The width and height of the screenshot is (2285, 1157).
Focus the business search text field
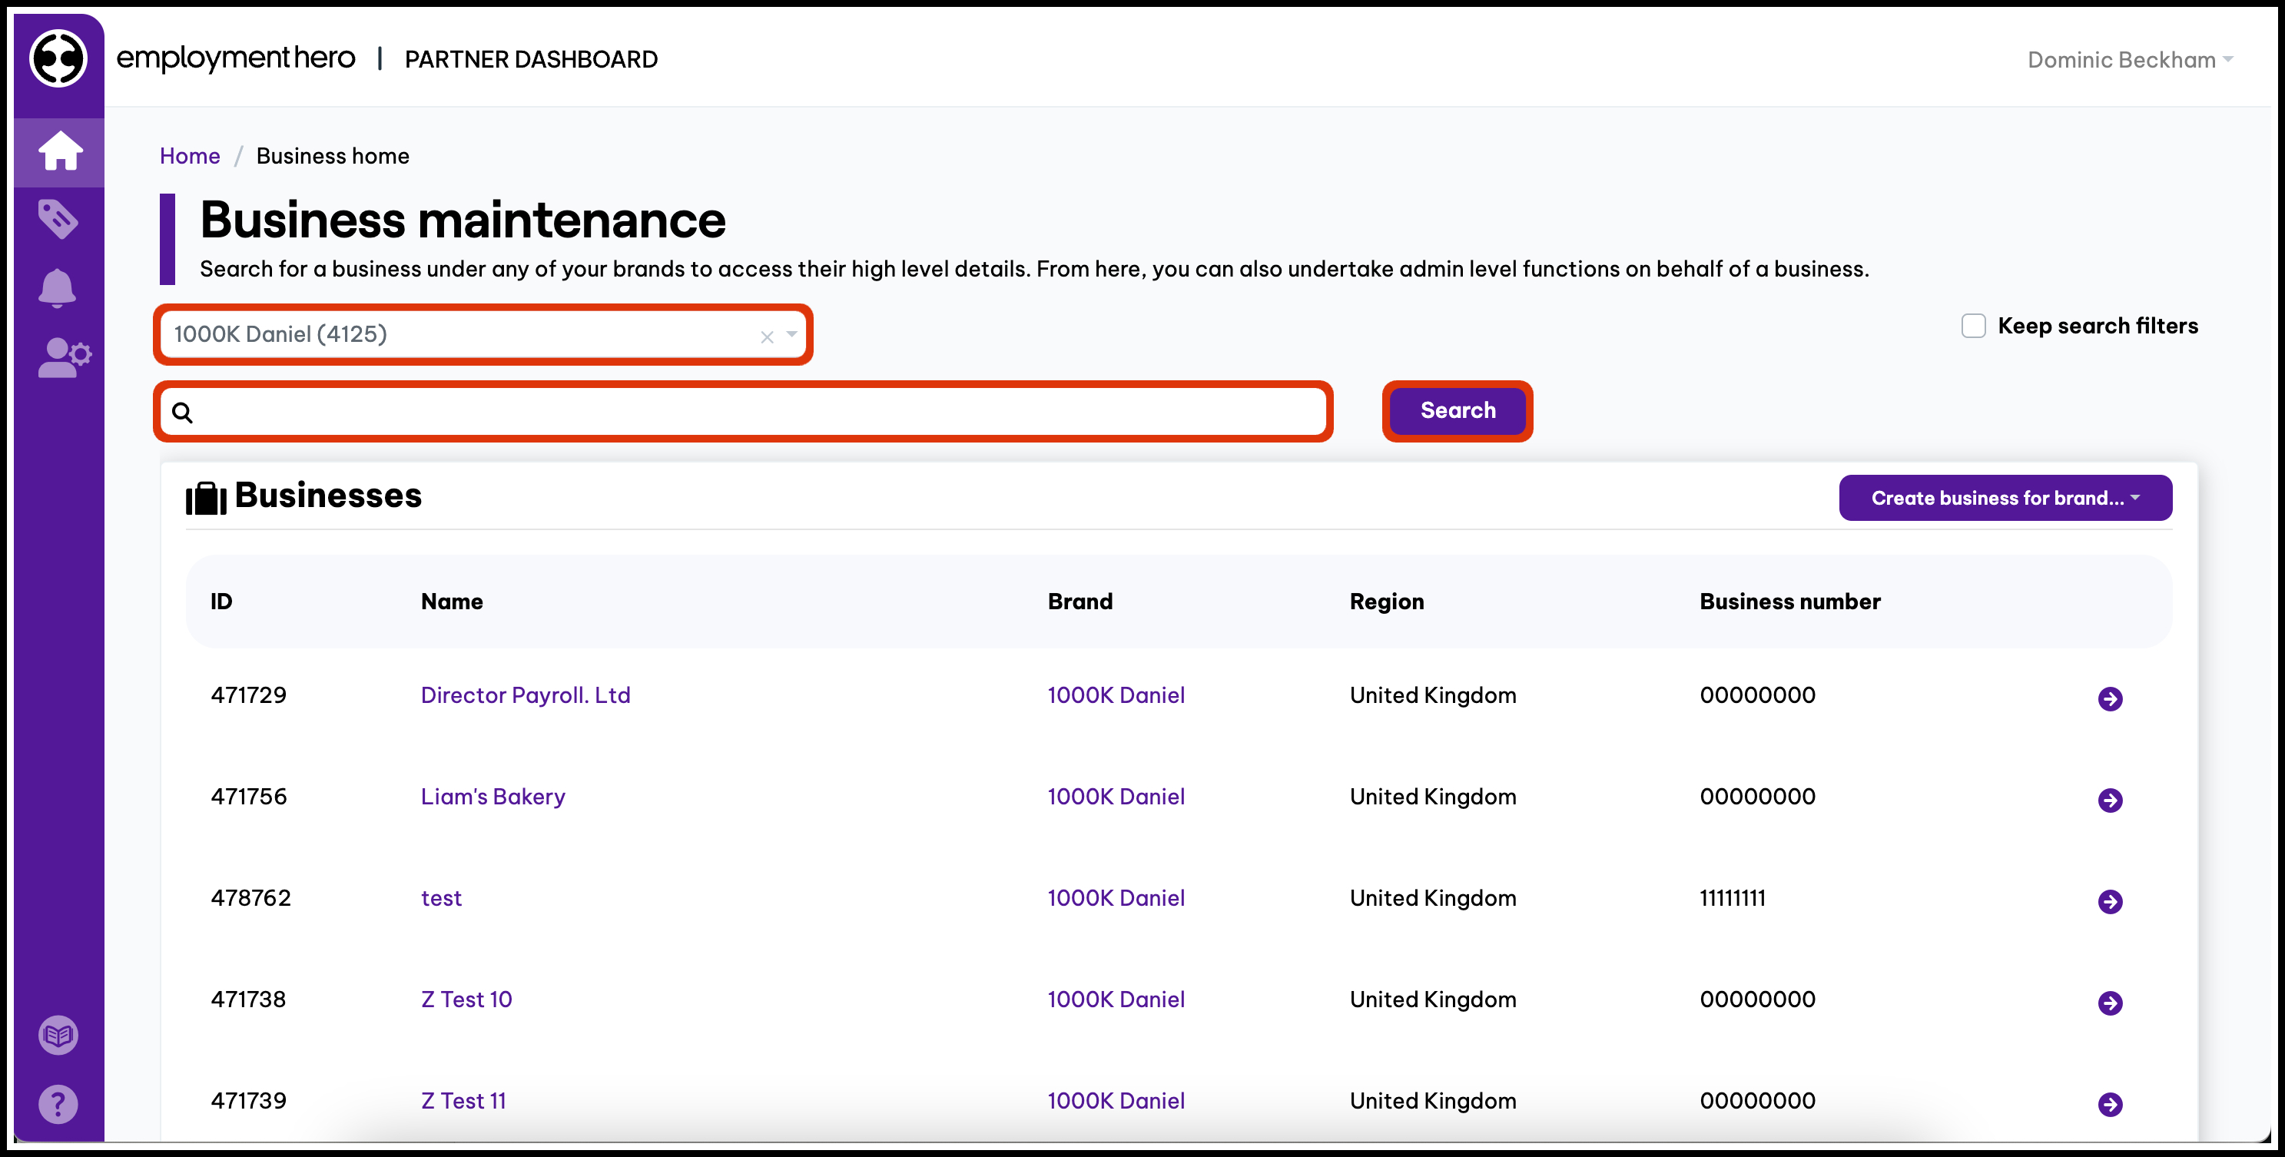[x=743, y=412]
